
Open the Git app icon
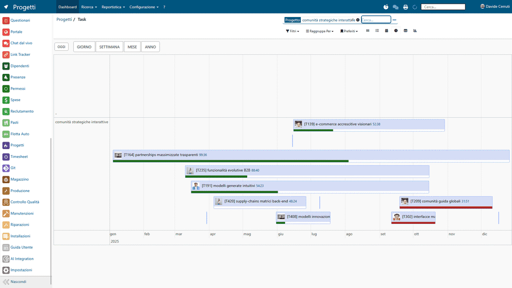click(x=6, y=168)
